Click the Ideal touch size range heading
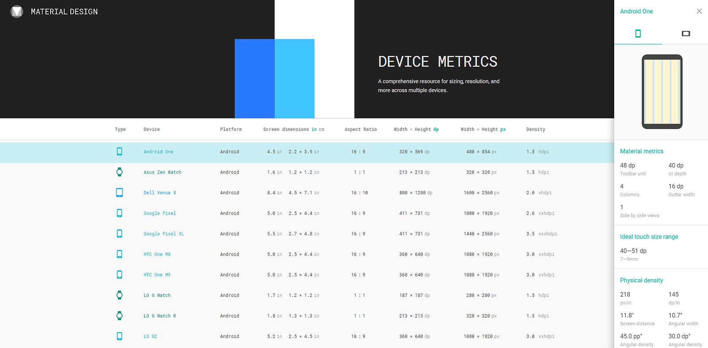 pyautogui.click(x=649, y=237)
